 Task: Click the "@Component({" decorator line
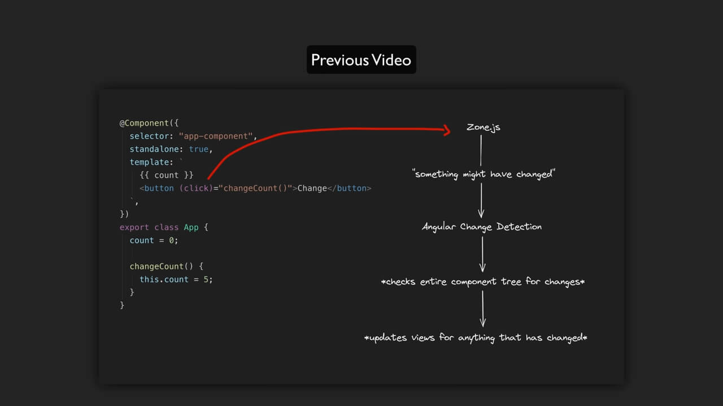click(x=149, y=123)
